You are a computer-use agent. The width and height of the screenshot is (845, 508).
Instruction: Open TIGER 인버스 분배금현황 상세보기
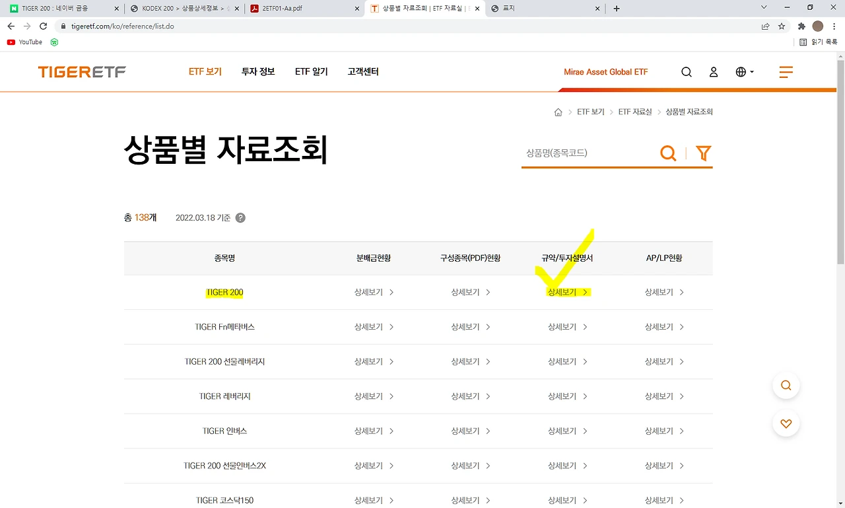tap(374, 431)
